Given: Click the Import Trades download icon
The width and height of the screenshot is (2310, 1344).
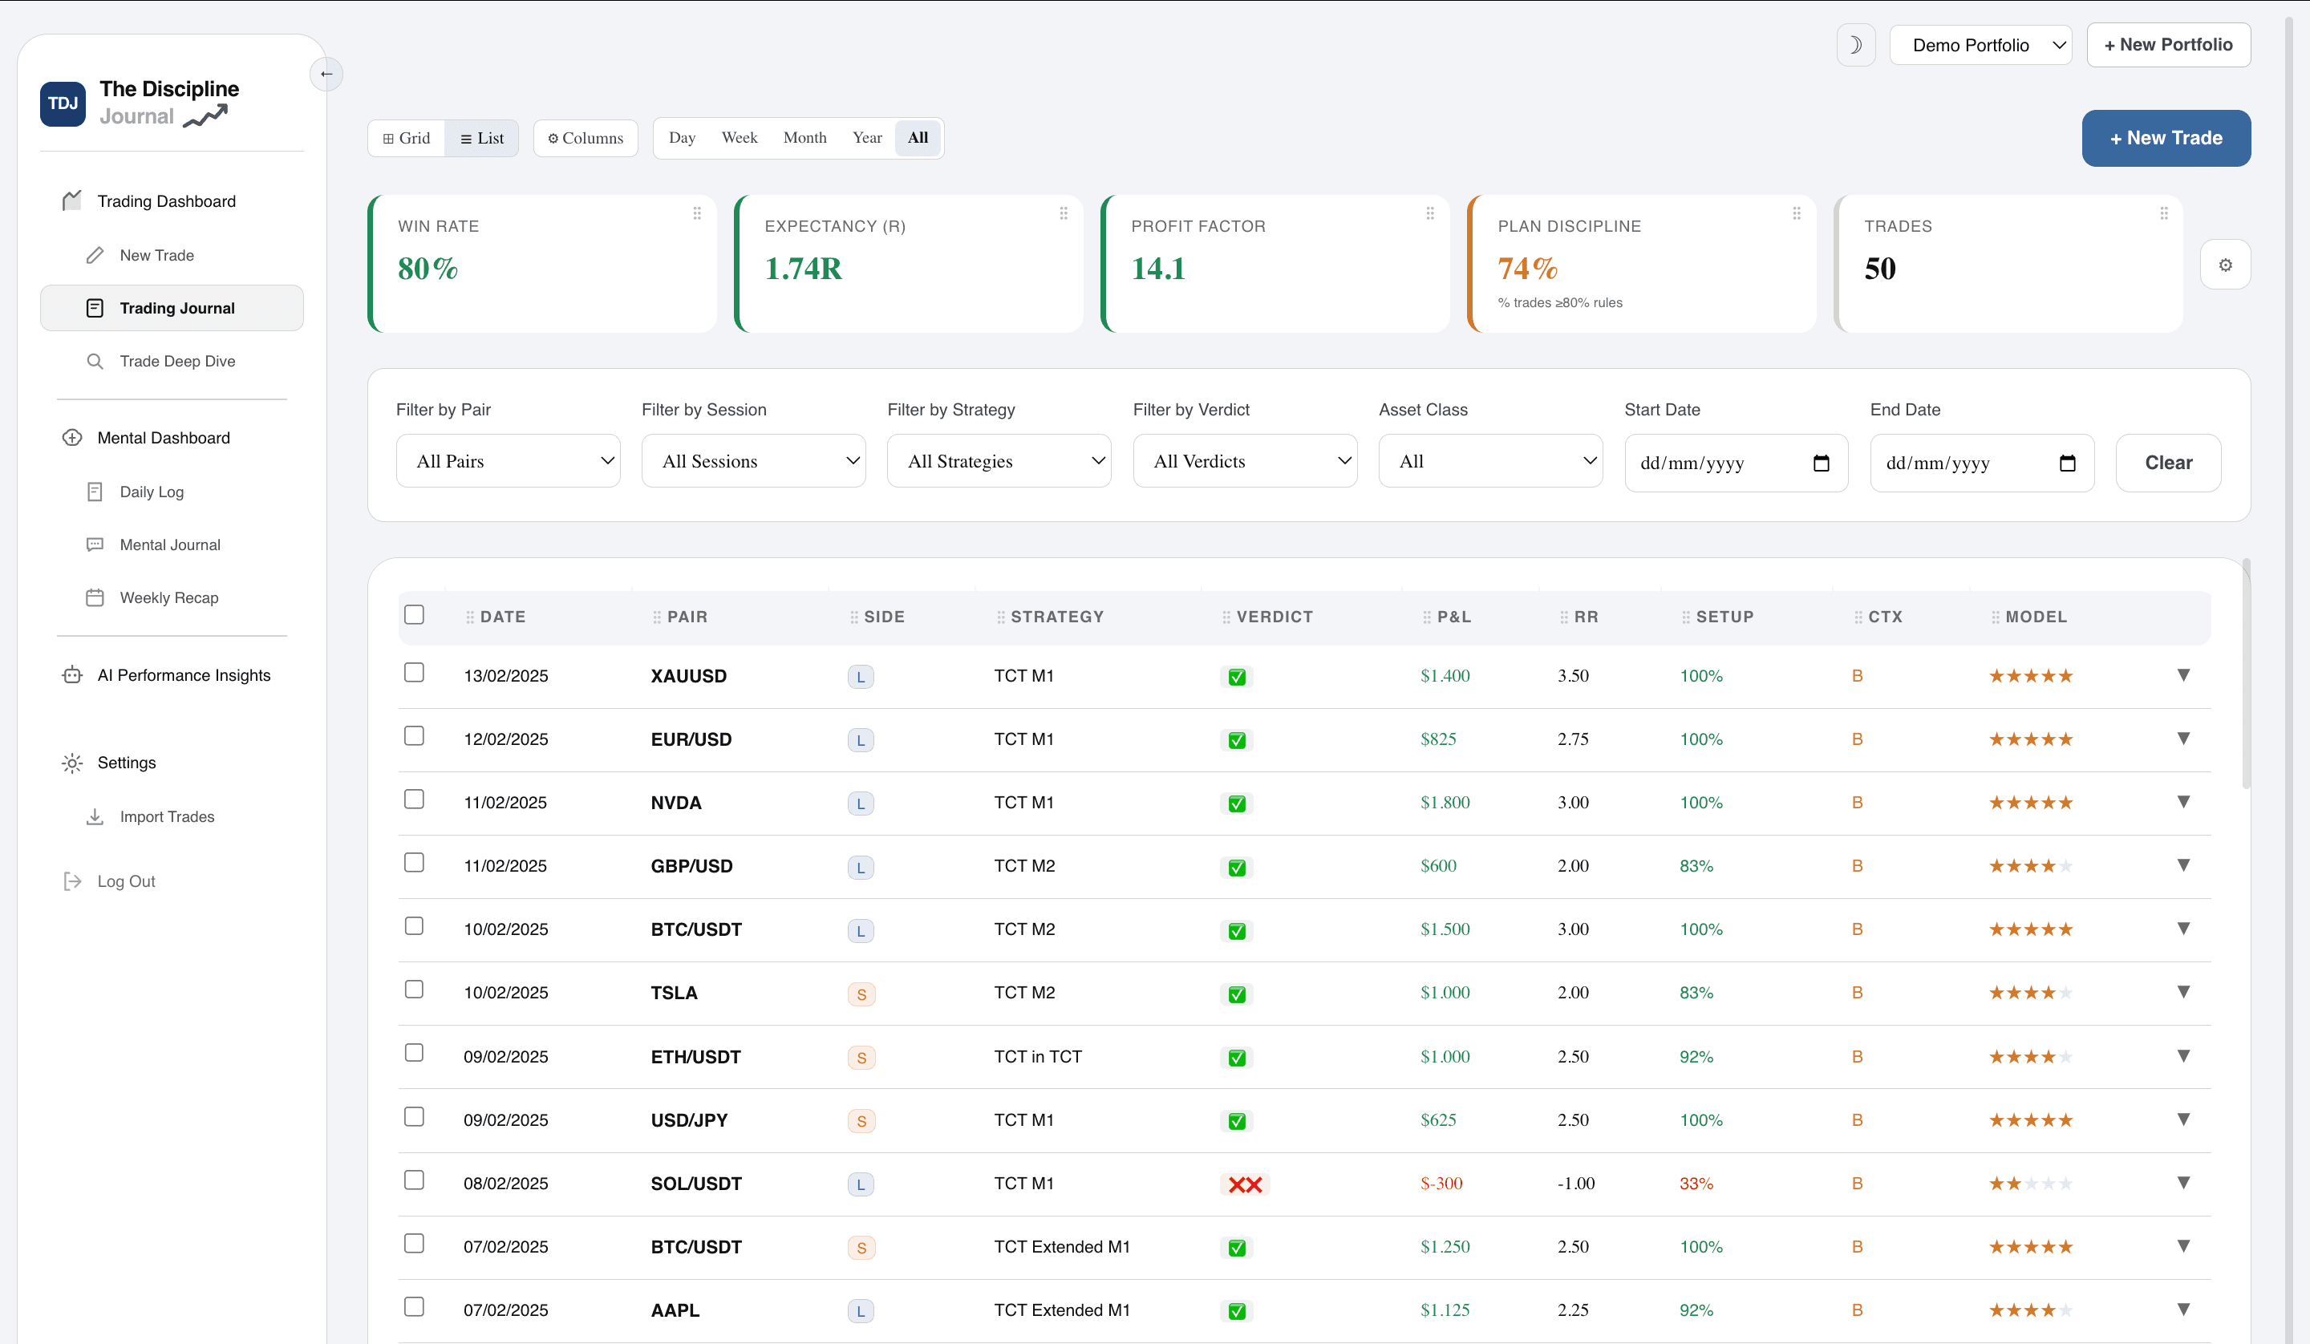Looking at the screenshot, I should click(x=95, y=816).
